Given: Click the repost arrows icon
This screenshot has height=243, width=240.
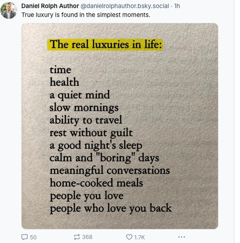Looking at the screenshot, I should click(x=77, y=237).
